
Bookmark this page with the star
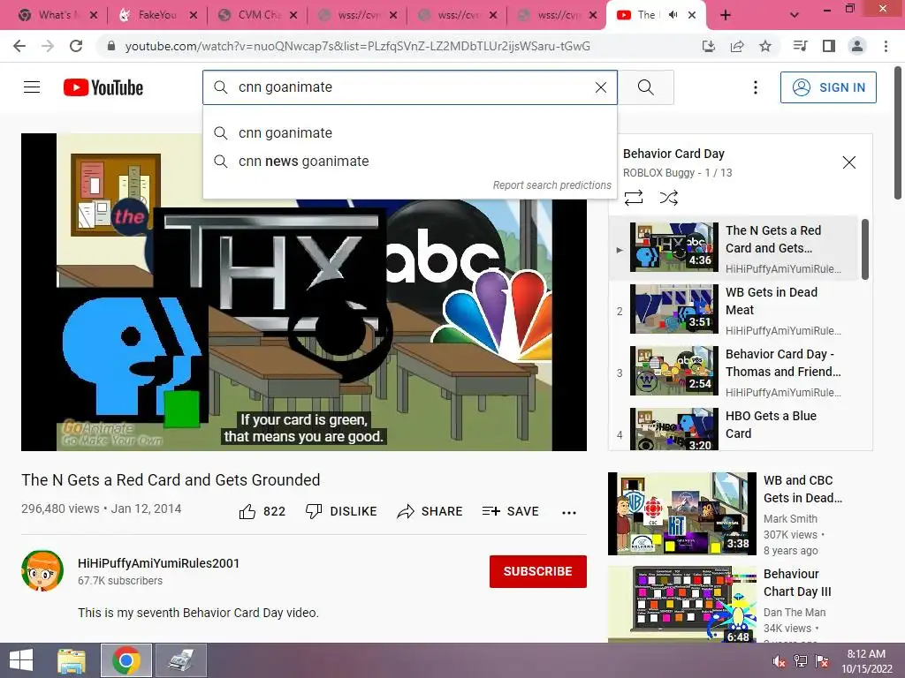(x=764, y=46)
